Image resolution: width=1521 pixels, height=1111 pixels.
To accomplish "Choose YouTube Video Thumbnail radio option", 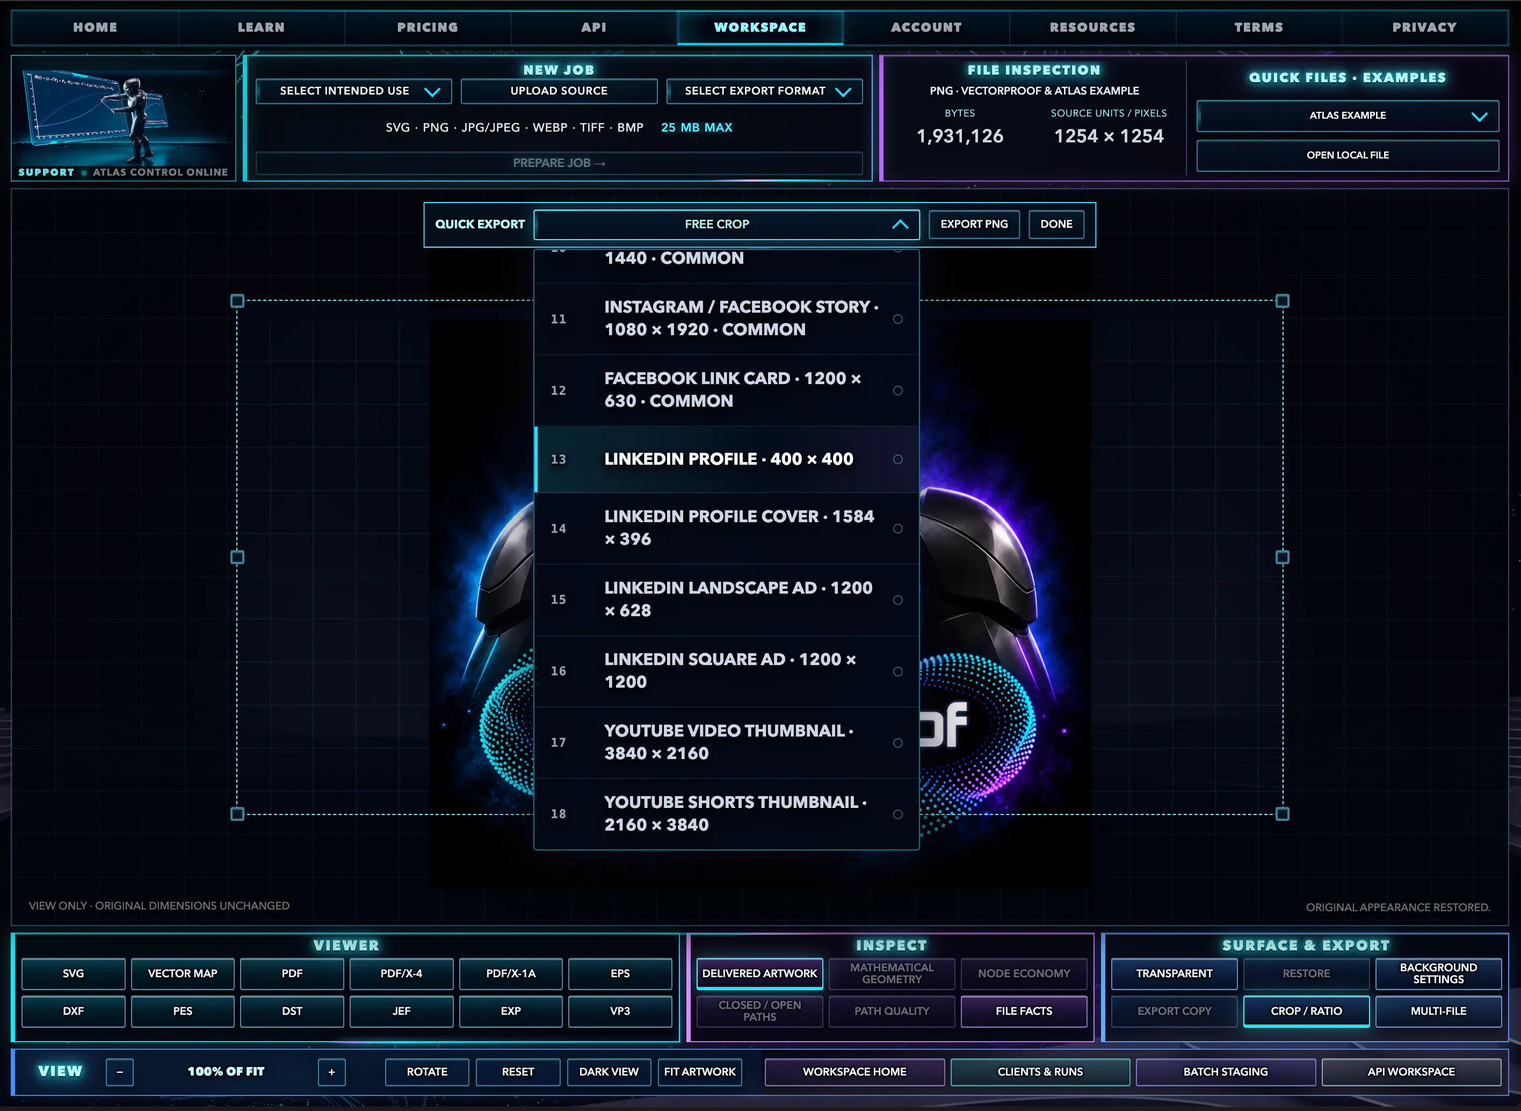I will [x=897, y=742].
